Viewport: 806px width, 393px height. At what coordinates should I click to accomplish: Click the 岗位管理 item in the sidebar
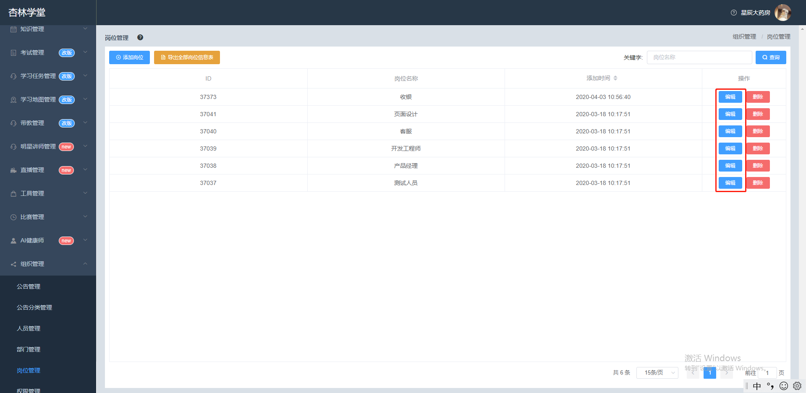coord(29,370)
